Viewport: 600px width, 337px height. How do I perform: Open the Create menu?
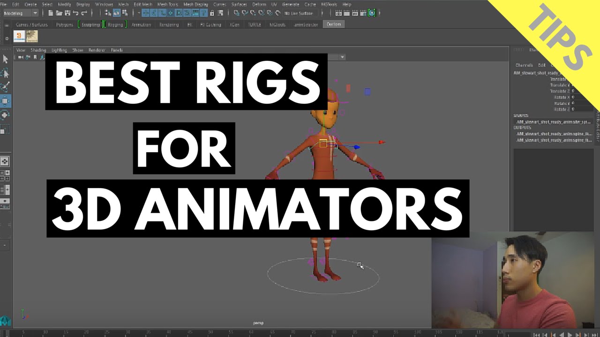(30, 4)
